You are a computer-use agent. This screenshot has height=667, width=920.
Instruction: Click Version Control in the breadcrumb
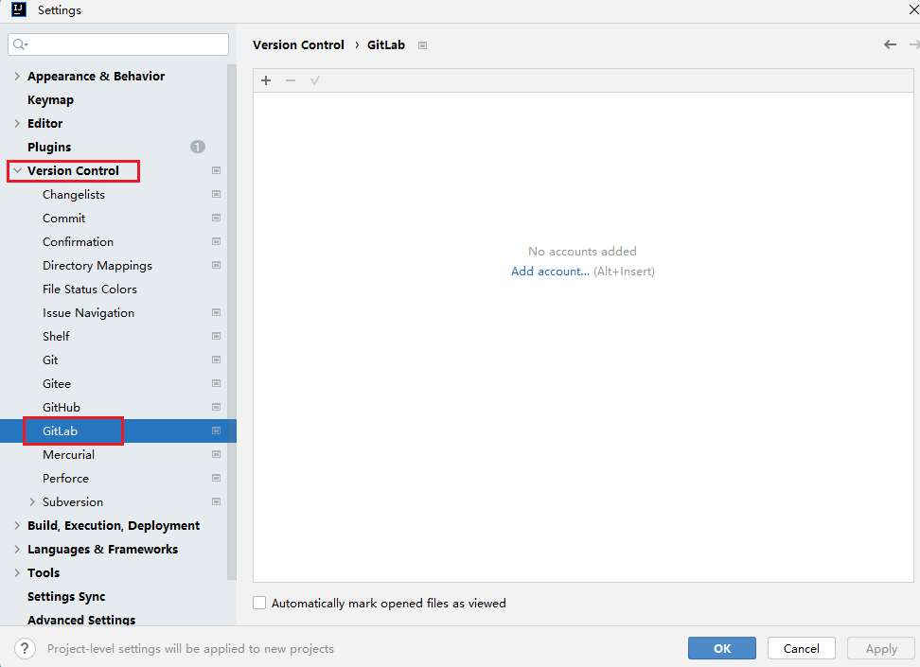[x=298, y=45]
